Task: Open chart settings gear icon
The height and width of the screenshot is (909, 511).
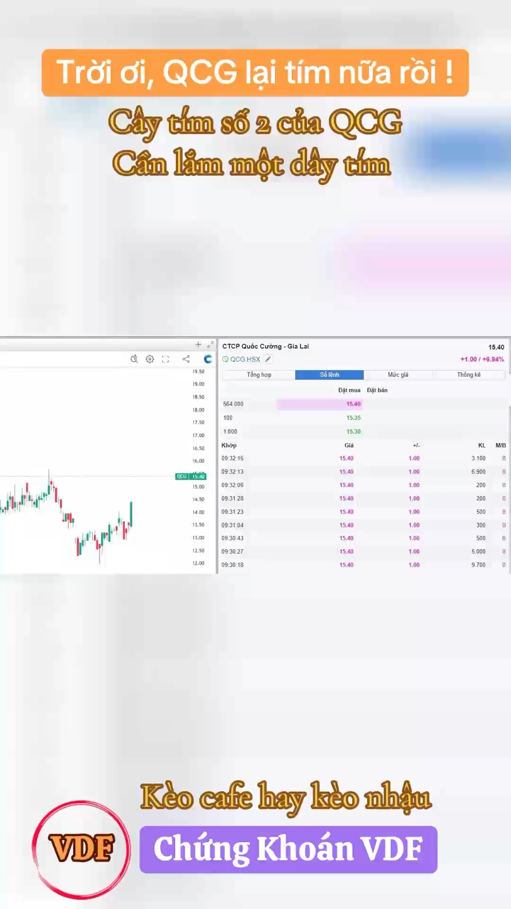Action: [150, 359]
